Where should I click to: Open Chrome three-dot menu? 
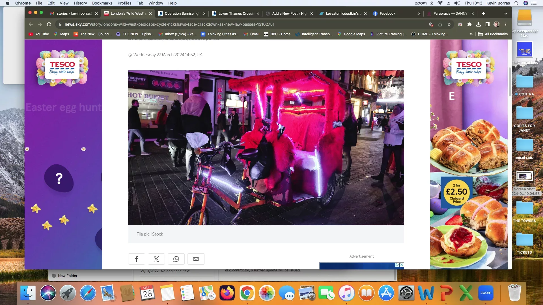(x=506, y=24)
